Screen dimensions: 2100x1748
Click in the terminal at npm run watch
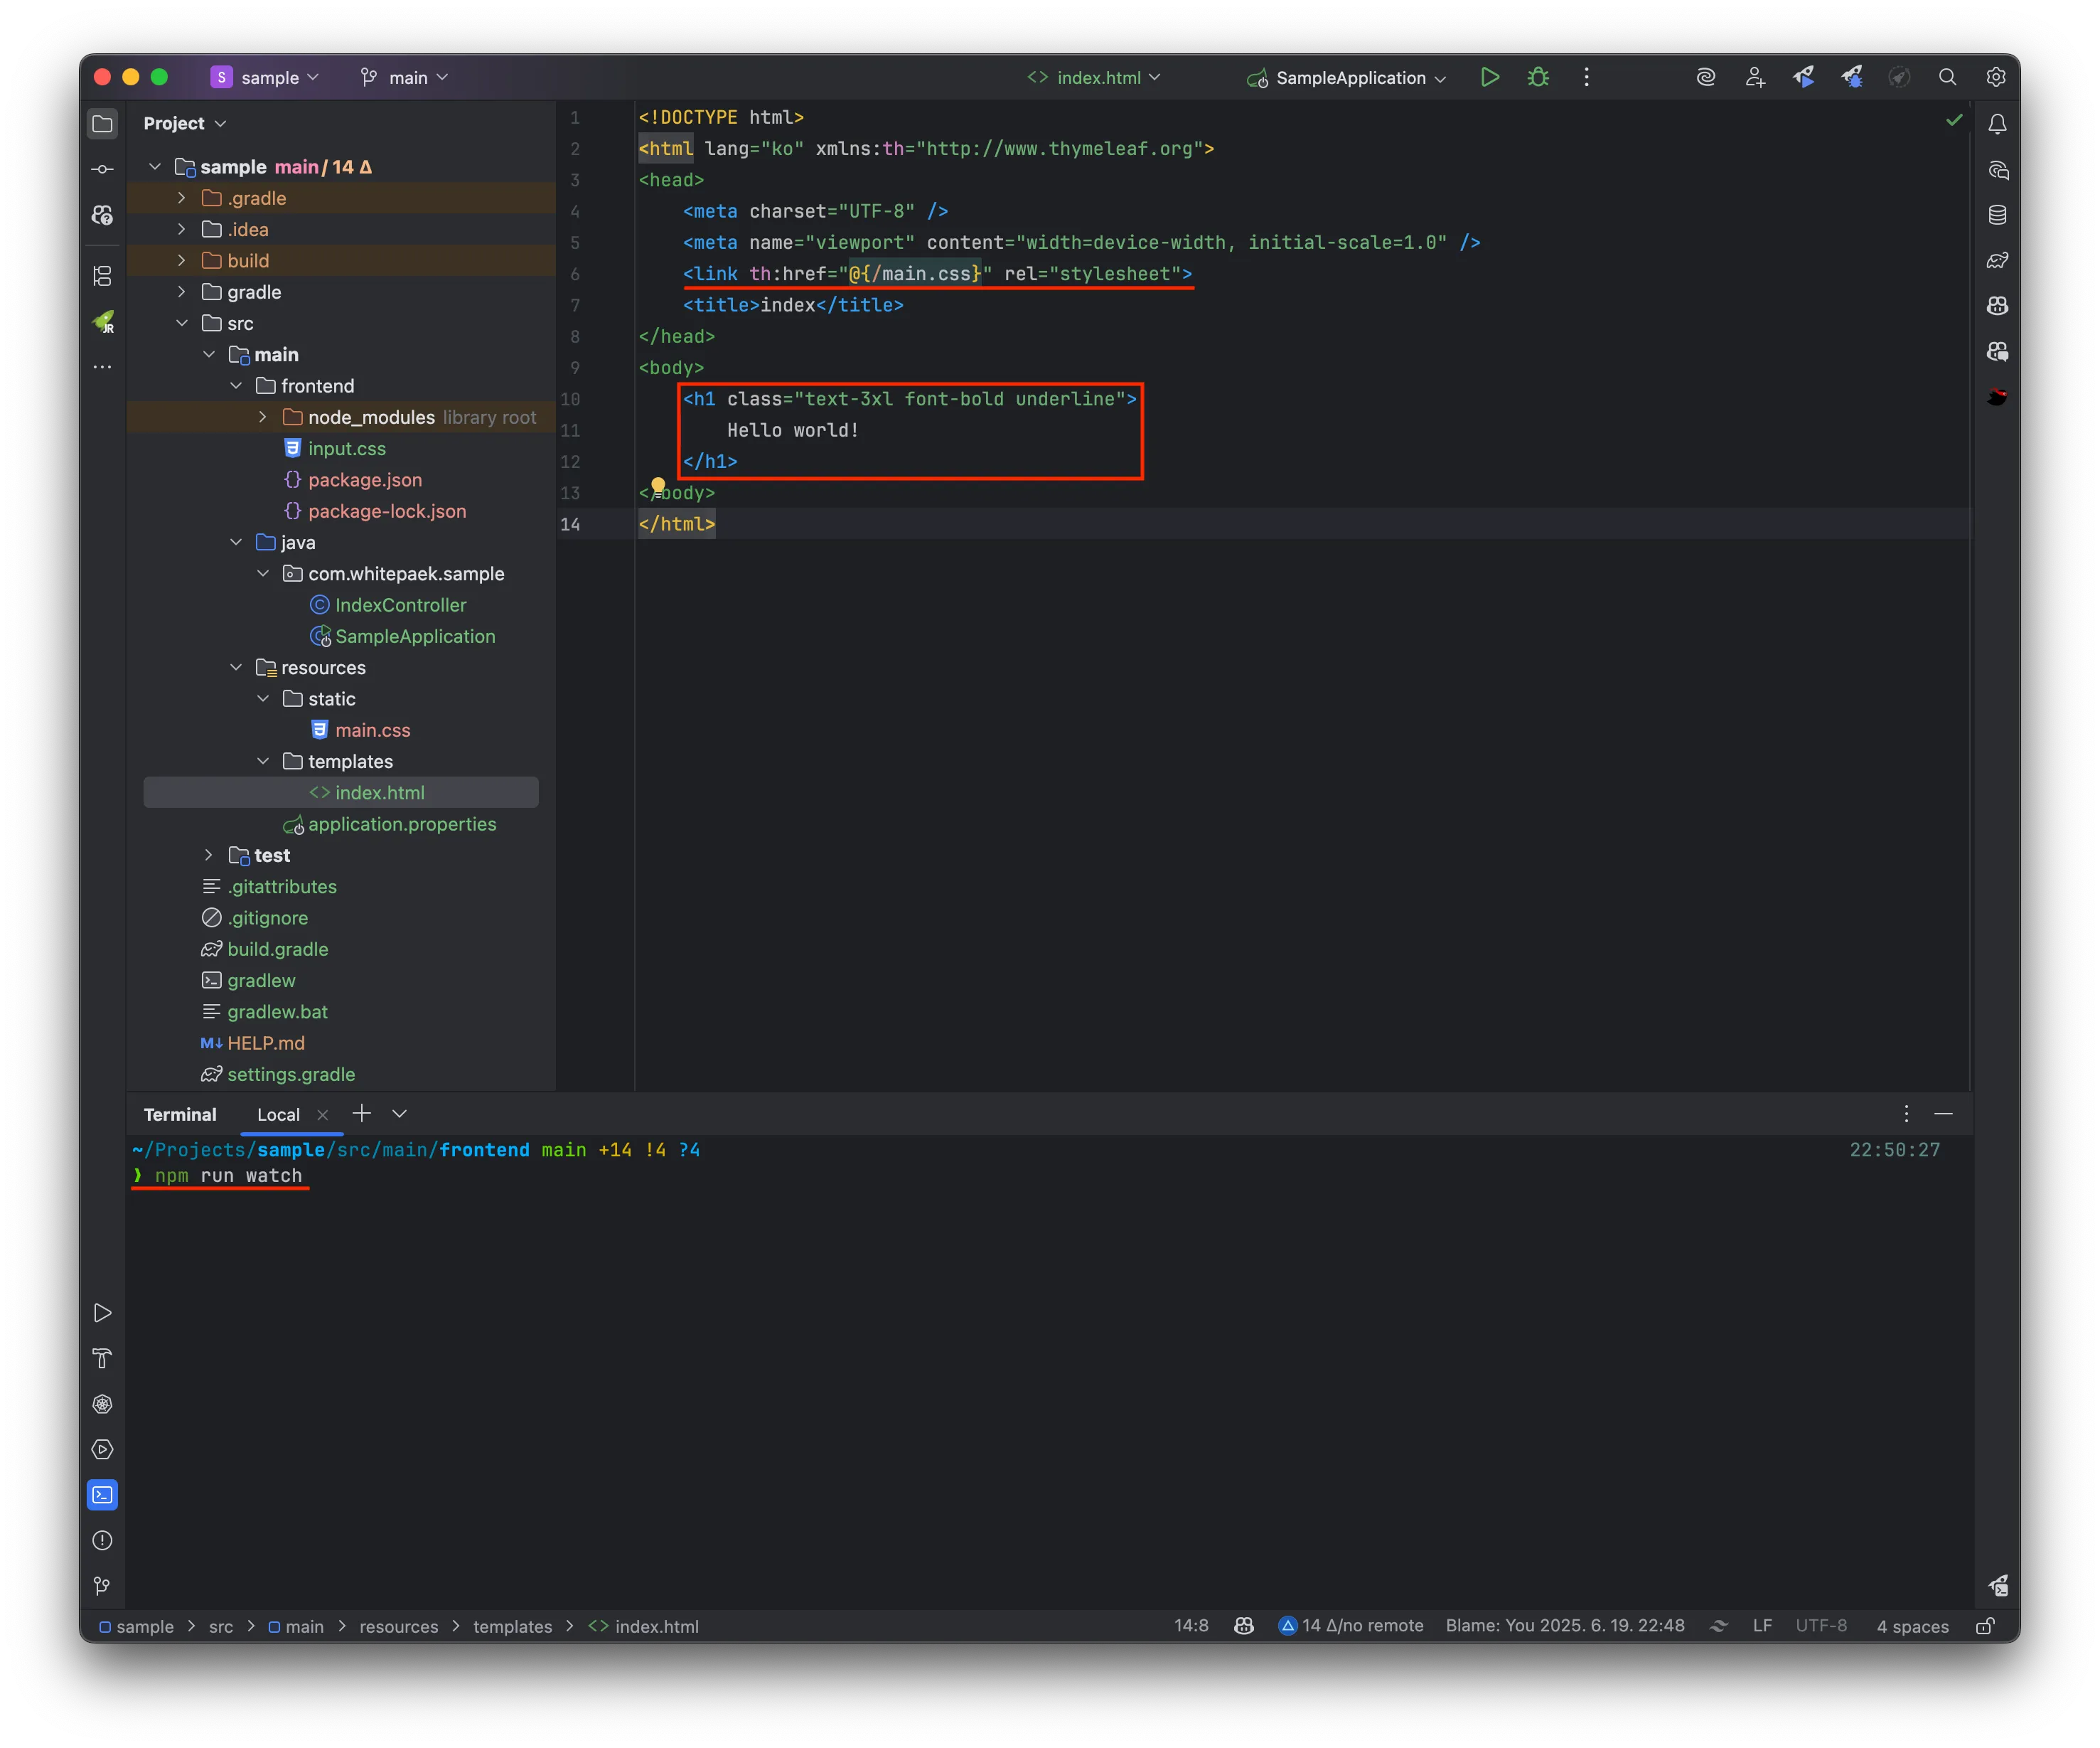(228, 1176)
